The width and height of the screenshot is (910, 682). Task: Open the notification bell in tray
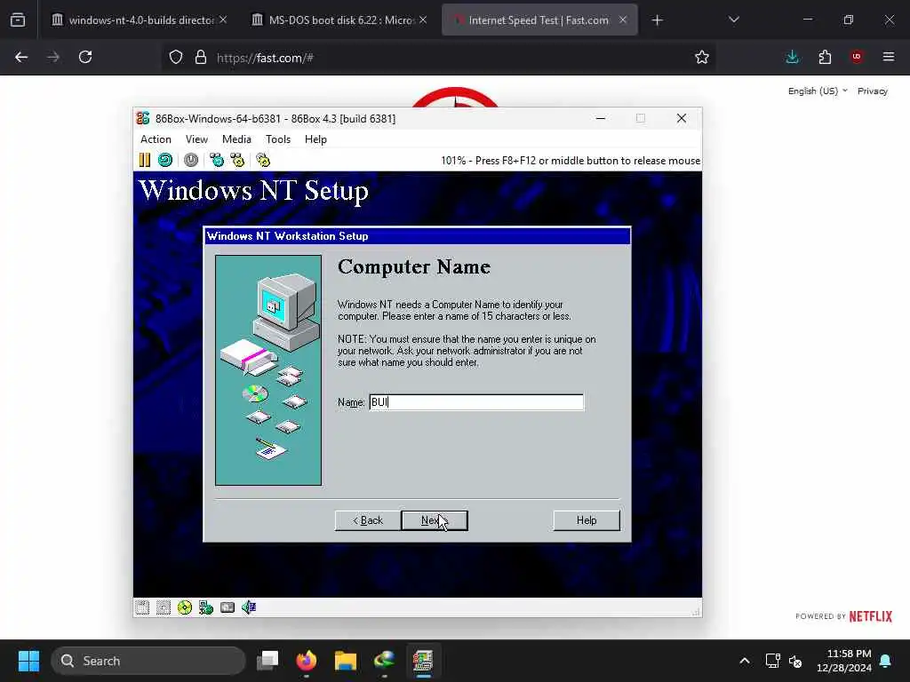(x=886, y=661)
